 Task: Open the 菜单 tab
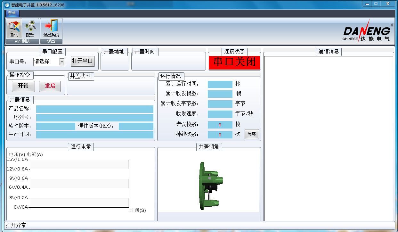click(x=12, y=13)
